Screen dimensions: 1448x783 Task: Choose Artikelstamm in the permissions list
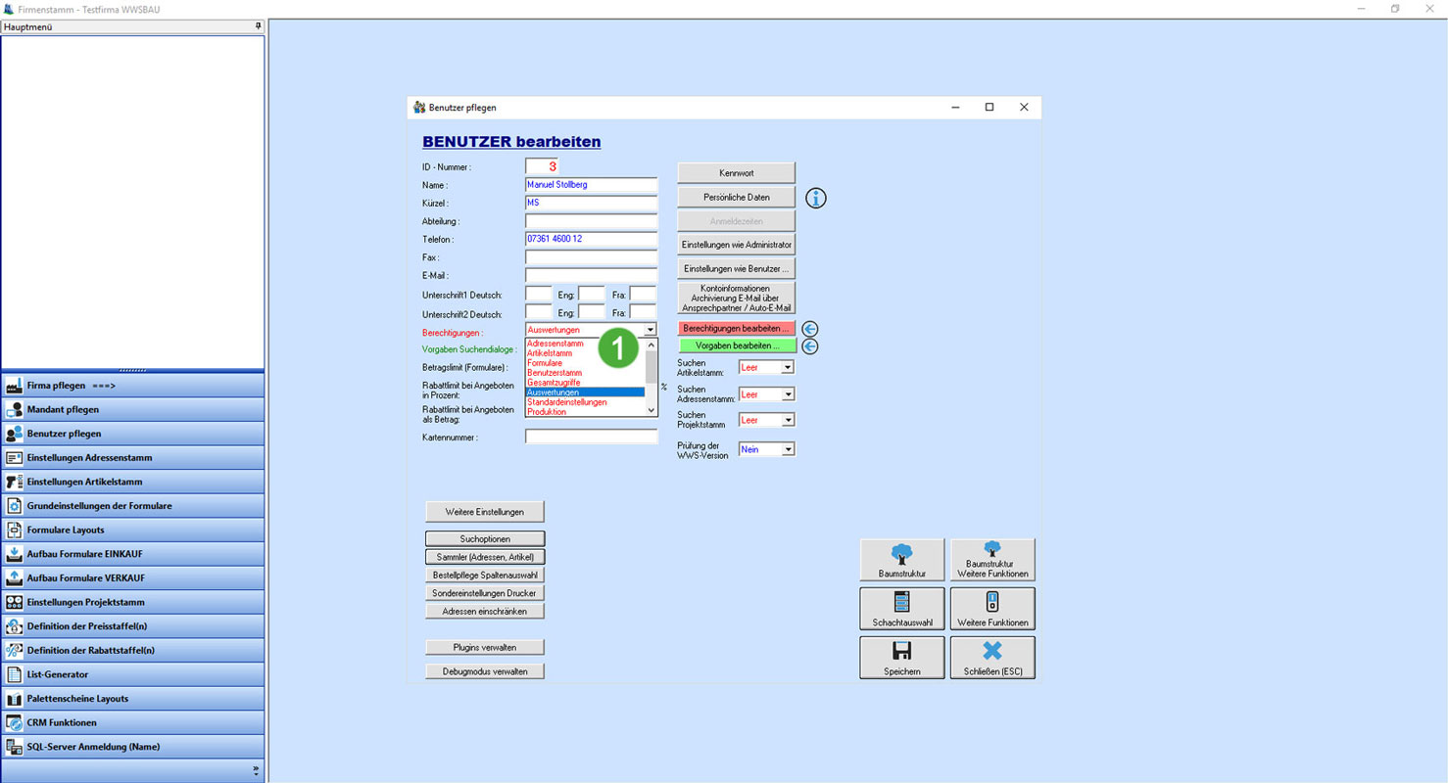[x=585, y=353]
